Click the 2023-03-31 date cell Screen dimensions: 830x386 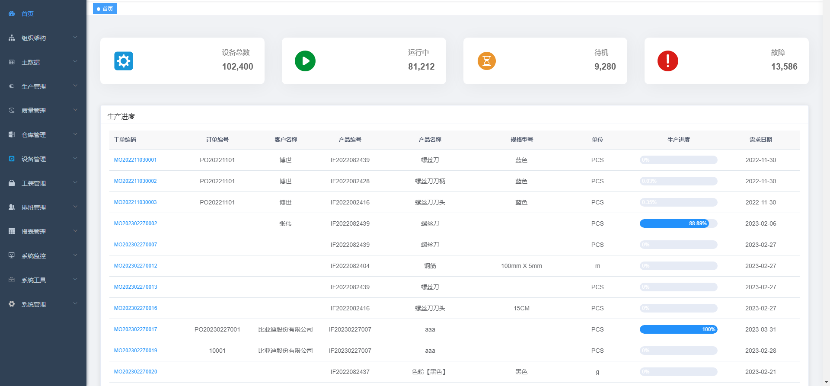[x=760, y=329]
